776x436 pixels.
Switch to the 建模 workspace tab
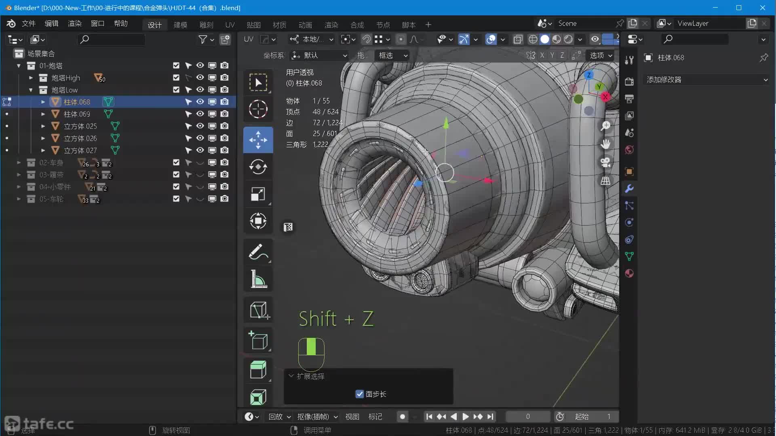180,25
